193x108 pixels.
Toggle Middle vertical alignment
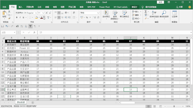click(59, 13)
